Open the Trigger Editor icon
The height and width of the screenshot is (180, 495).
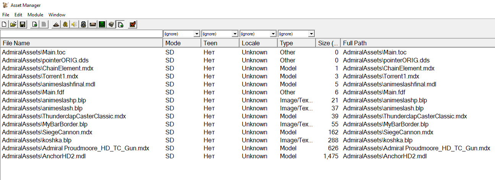(65, 25)
